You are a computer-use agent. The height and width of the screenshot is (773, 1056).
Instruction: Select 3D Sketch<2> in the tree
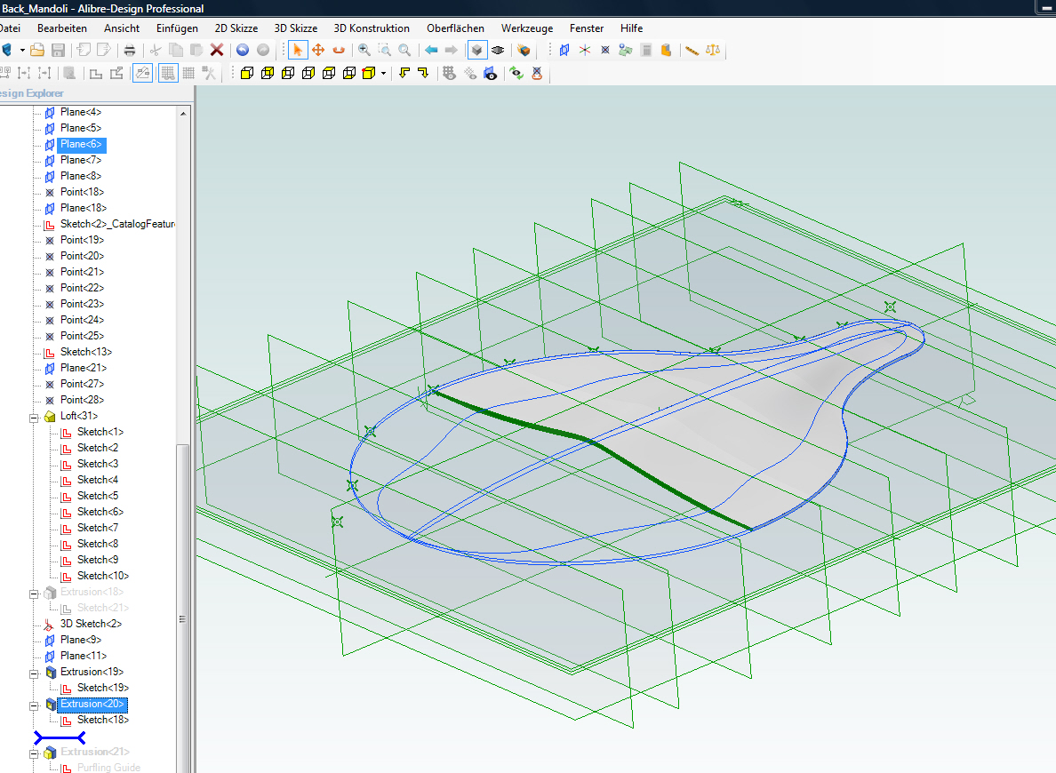coord(91,625)
